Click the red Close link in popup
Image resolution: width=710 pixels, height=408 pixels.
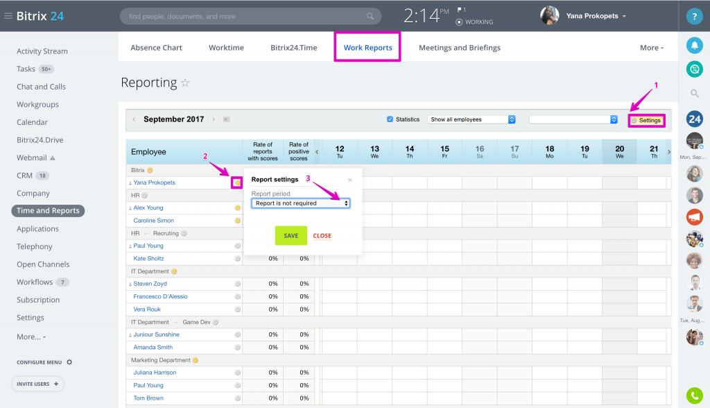pos(322,236)
